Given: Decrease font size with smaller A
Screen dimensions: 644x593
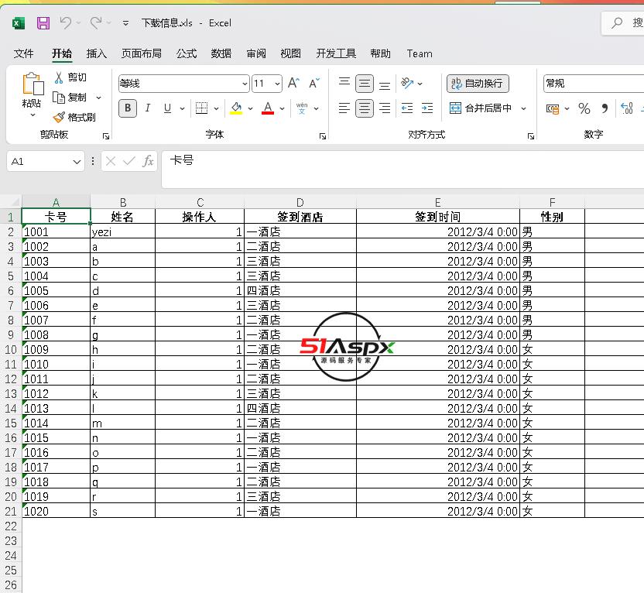Looking at the screenshot, I should pyautogui.click(x=314, y=84).
